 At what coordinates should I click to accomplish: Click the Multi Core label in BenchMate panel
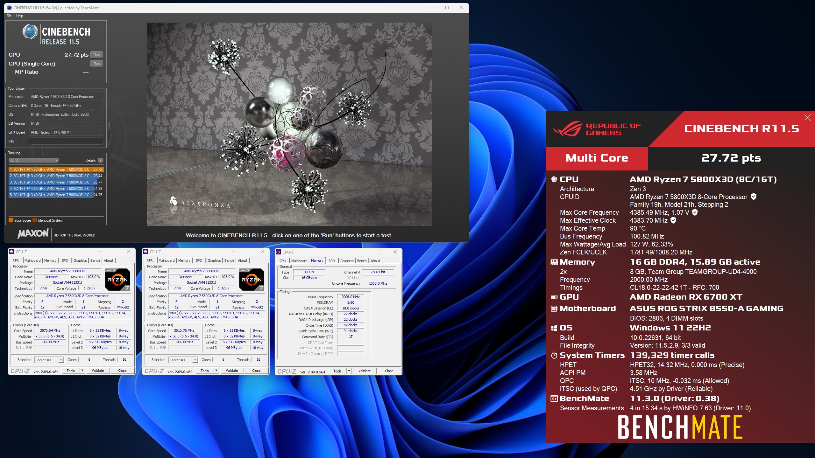[x=597, y=158]
